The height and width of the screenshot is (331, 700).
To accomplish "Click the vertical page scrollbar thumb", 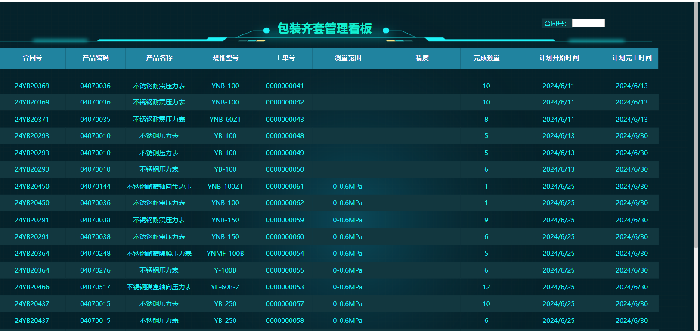I will 696,125.
